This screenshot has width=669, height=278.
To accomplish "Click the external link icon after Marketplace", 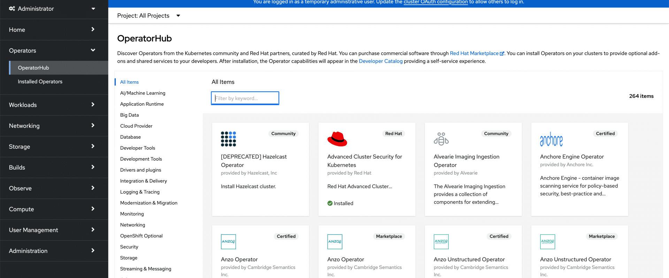I will [x=502, y=54].
